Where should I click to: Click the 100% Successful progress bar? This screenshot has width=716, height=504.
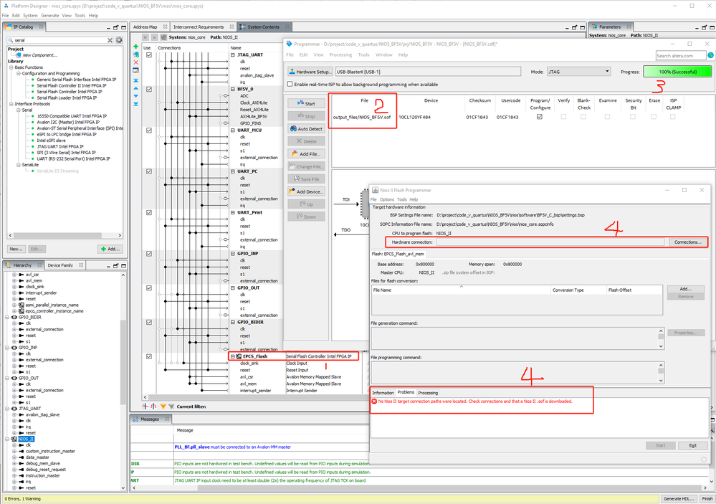(677, 72)
